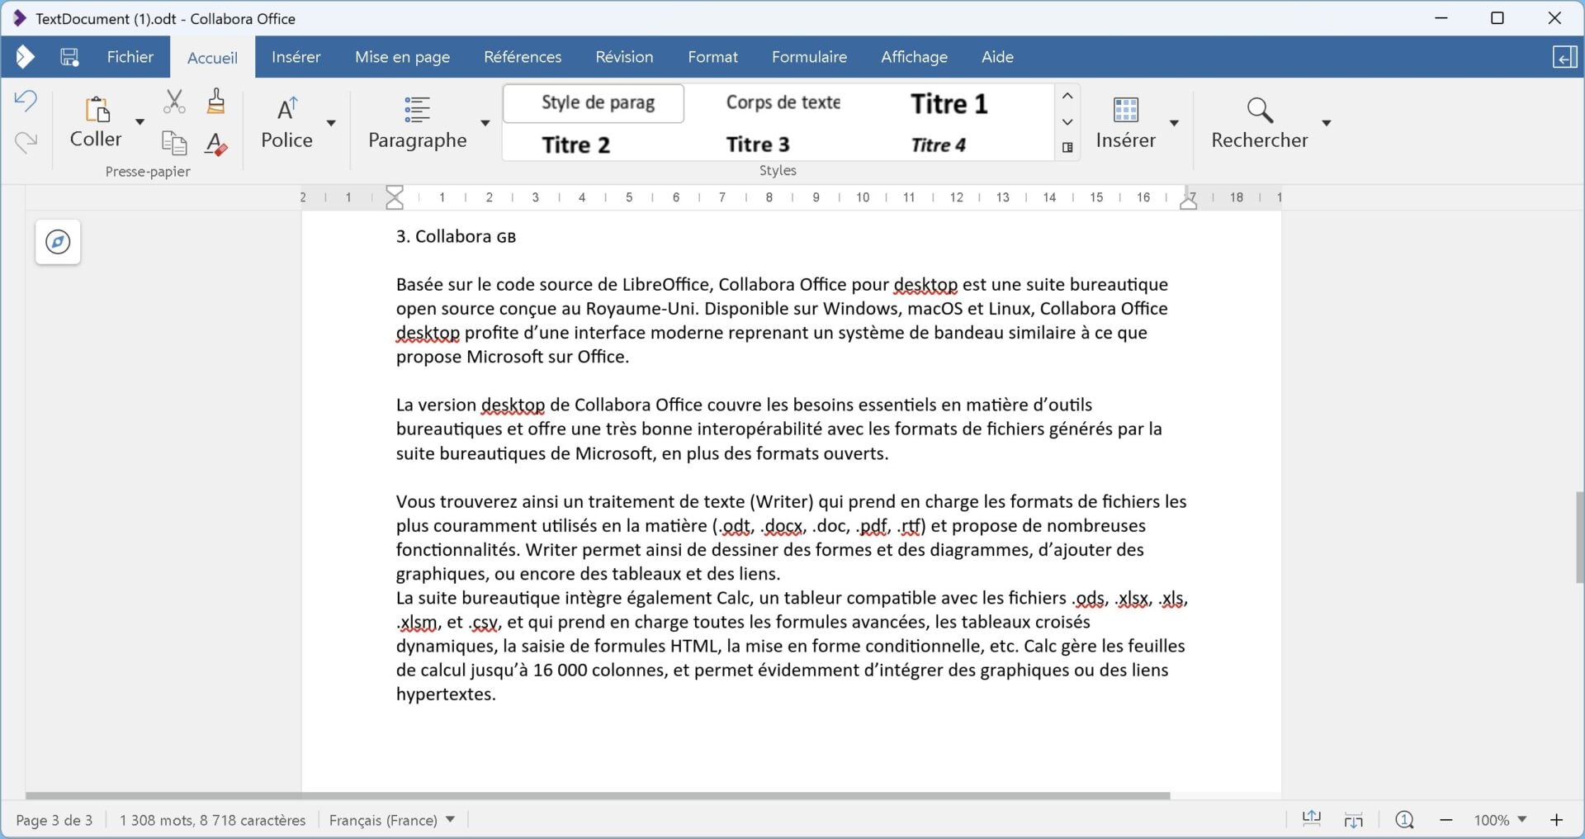Click the Page 3 de 3 status indicator
Viewport: 1585px width, 839px height.
point(54,820)
